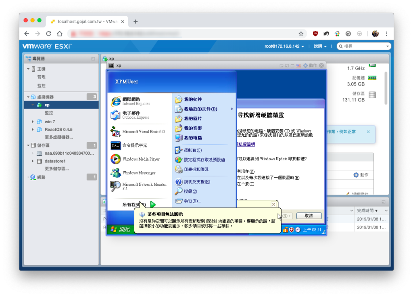Open 我的圖片 folder
Image resolution: width=413 pixels, height=296 pixels.
point(188,119)
